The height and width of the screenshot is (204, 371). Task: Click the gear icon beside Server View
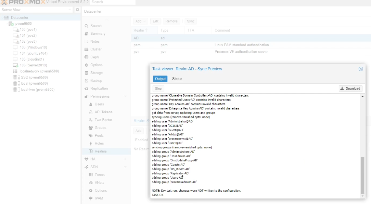pyautogui.click(x=77, y=10)
